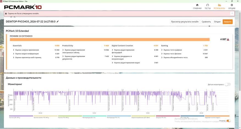
Task: Expand Оценка теста физики
Action: coord(162,54)
